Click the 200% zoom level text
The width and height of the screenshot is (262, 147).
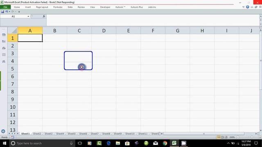232,137
